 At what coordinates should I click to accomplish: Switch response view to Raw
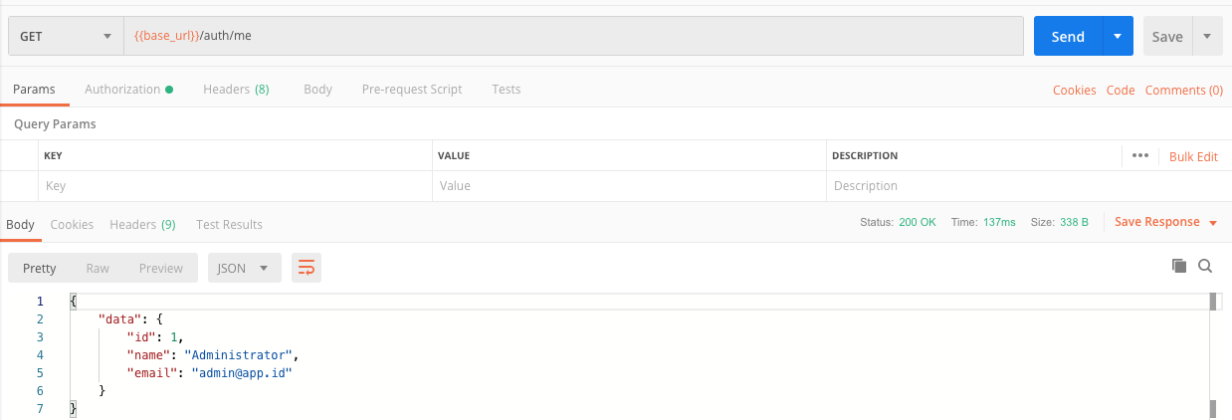98,268
